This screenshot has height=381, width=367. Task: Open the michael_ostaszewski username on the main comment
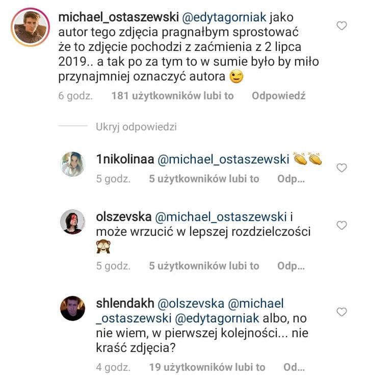click(x=118, y=17)
